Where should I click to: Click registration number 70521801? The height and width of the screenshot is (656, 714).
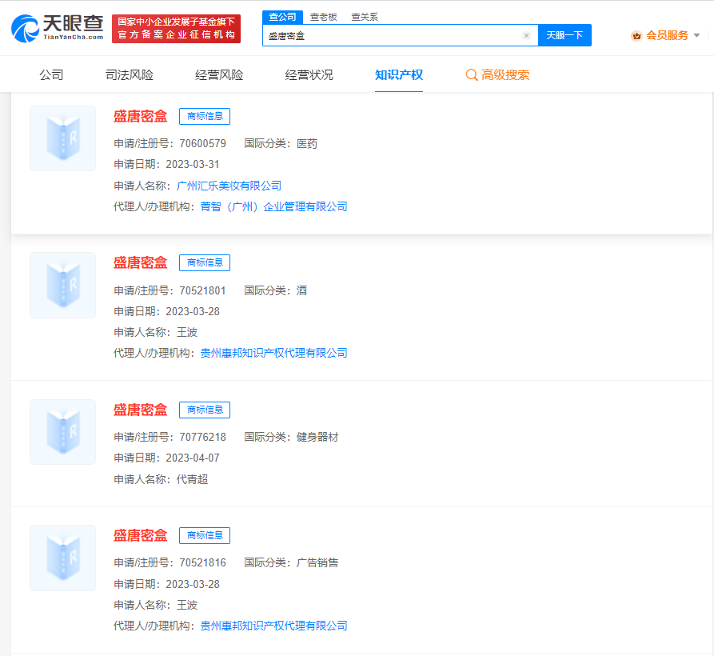202,290
